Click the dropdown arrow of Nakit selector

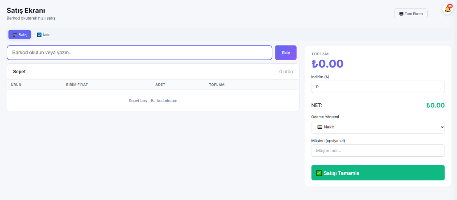(x=442, y=127)
